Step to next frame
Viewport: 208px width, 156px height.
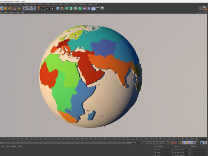coord(159,143)
